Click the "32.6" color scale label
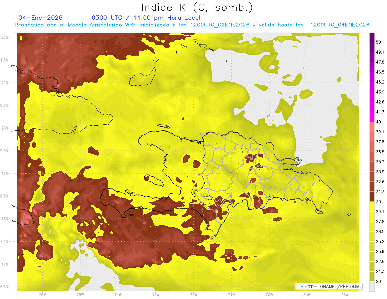 (x=380, y=182)
